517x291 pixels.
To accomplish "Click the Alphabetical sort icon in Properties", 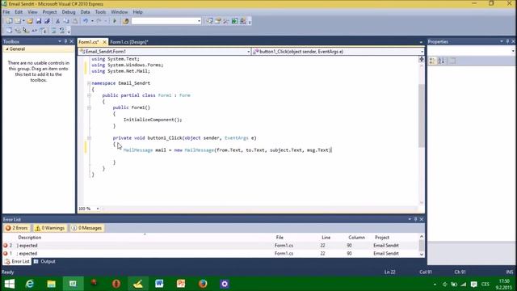I will pyautogui.click(x=441, y=61).
